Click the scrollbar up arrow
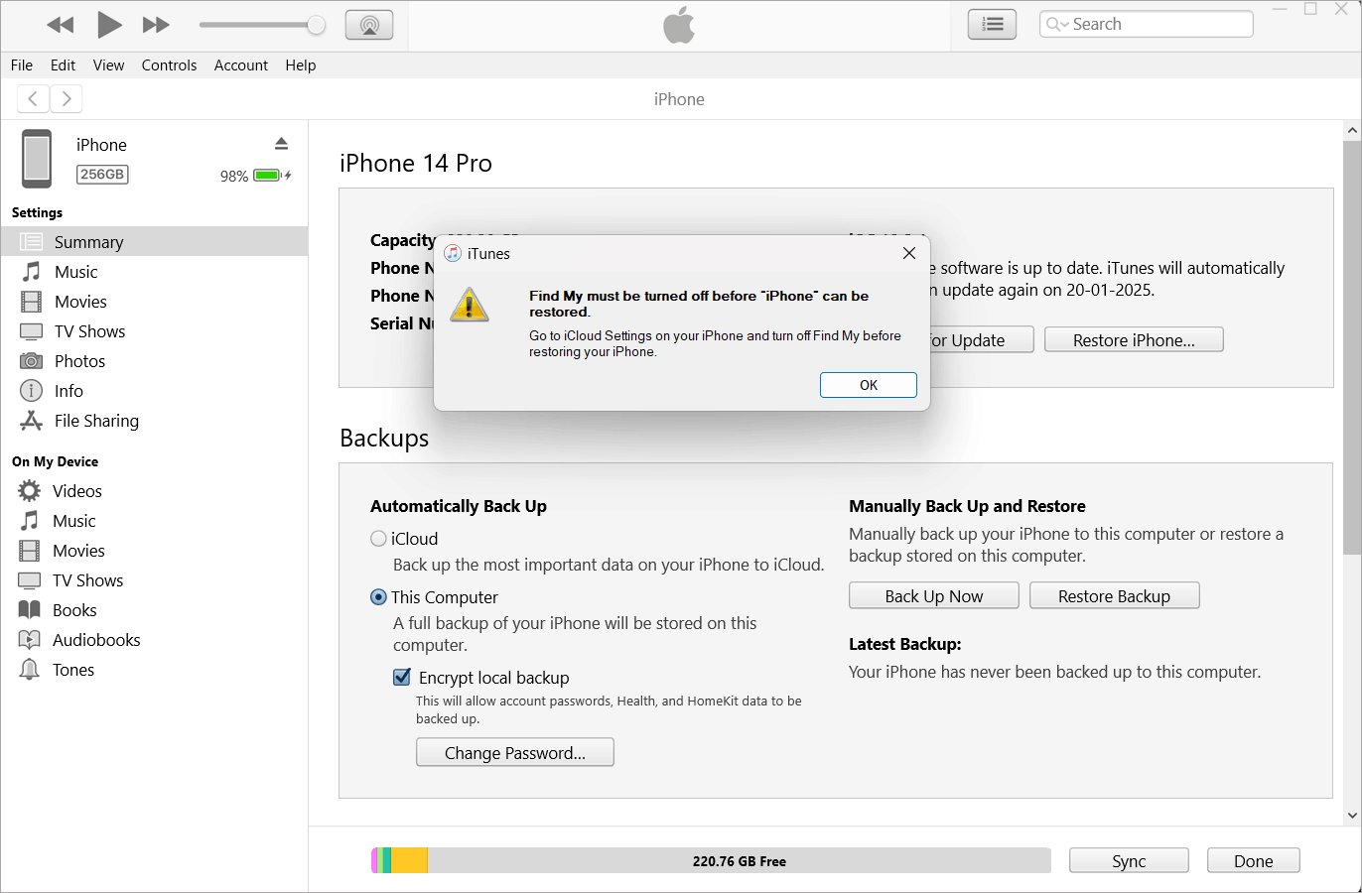This screenshot has width=1362, height=893. 1352,130
